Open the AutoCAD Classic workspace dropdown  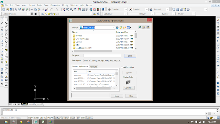29,14
